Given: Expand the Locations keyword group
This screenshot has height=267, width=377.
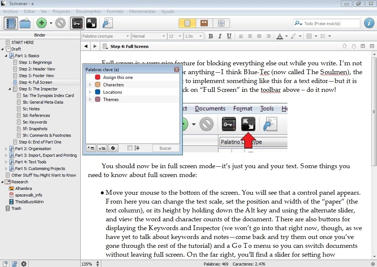Looking at the screenshot, I should [90, 92].
